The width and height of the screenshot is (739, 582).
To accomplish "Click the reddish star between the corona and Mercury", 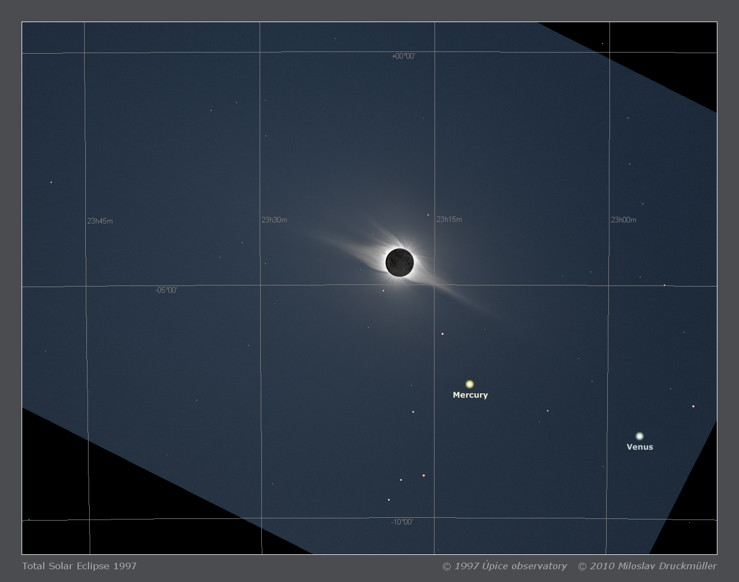I will [442, 334].
